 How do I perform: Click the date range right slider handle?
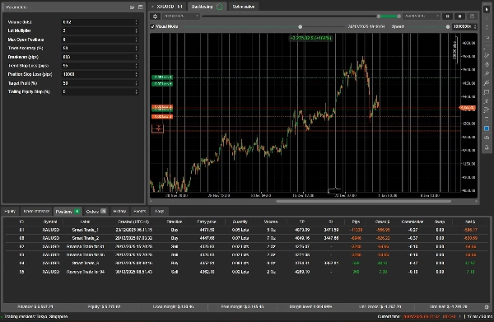[398, 16]
